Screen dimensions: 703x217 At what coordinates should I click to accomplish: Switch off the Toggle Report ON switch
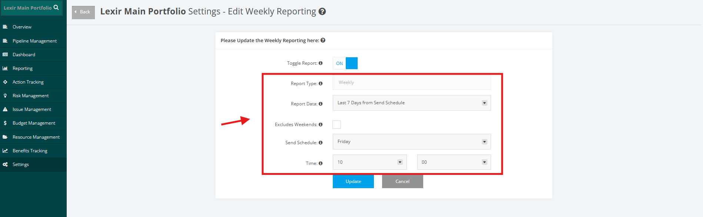tap(345, 63)
